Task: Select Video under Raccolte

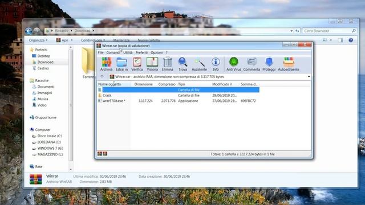Action: click(42, 105)
